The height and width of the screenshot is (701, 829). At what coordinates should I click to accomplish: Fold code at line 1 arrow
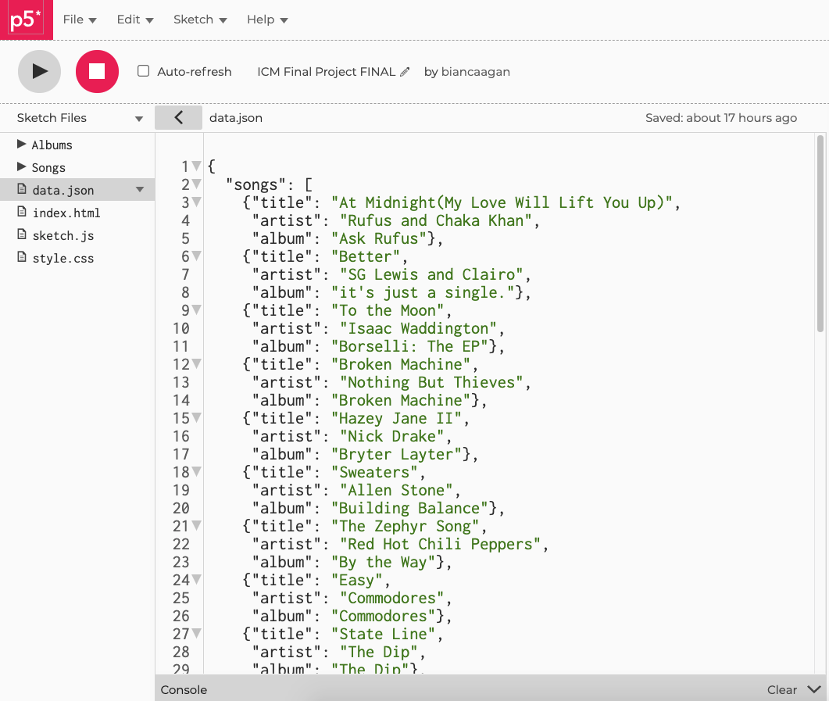(196, 166)
